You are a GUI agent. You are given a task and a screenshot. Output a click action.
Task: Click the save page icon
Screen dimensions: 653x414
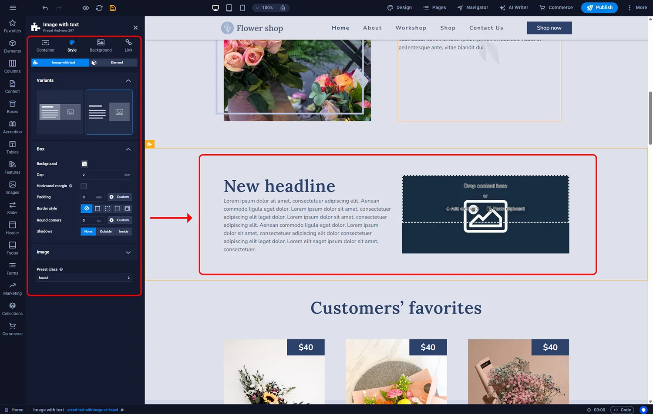pyautogui.click(x=113, y=8)
